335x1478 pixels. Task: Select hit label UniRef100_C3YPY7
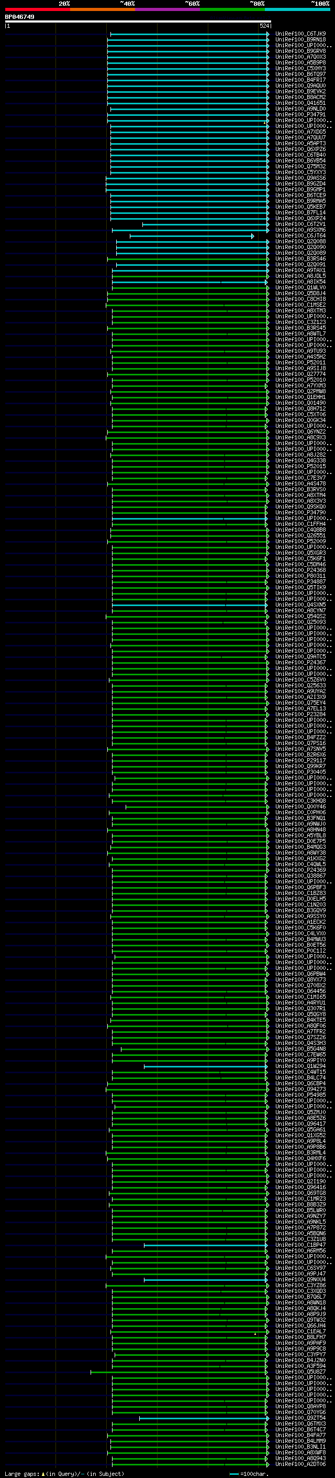point(300,1354)
